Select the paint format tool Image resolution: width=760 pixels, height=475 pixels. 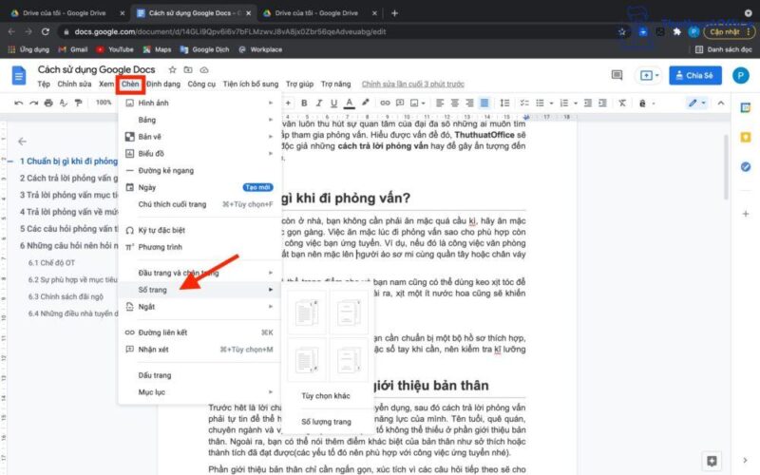click(78, 103)
